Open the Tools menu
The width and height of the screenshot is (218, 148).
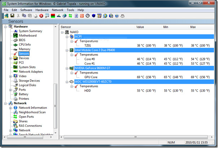point(70,10)
